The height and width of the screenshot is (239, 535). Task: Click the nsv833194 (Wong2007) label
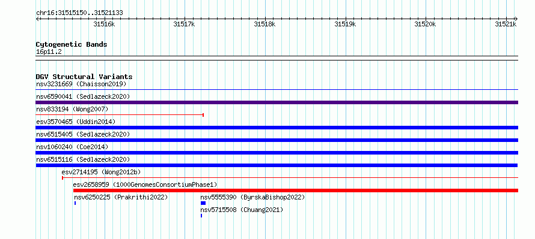[72, 109]
